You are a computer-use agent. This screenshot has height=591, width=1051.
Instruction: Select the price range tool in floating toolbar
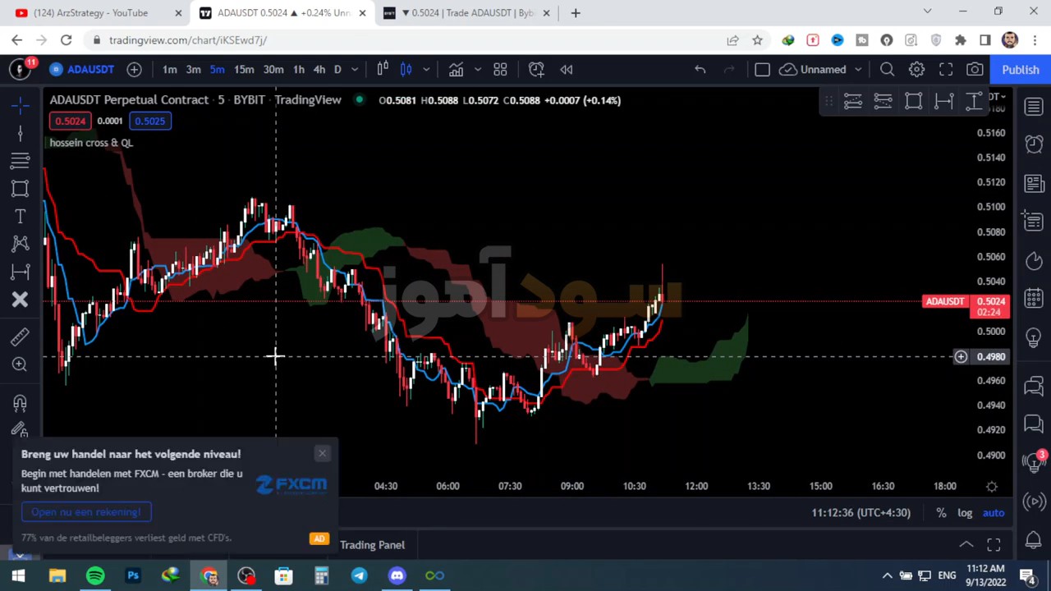974,101
